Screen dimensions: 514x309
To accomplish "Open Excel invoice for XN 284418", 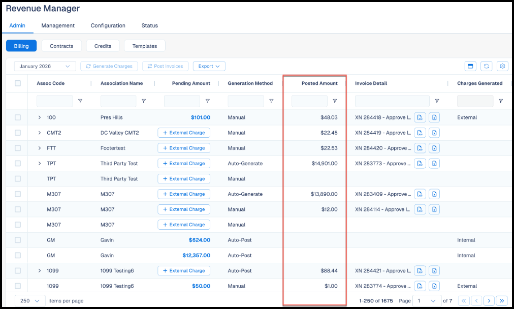I will click(x=434, y=117).
